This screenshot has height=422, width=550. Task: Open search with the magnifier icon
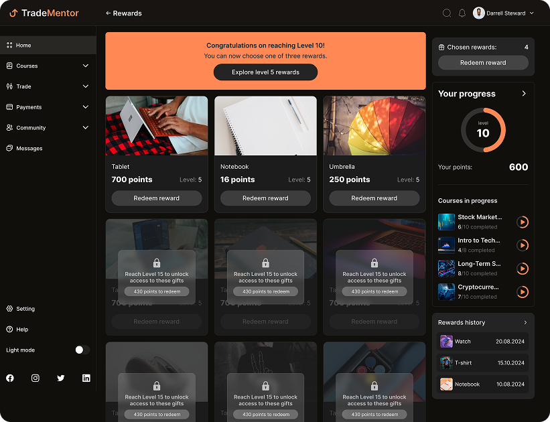[x=447, y=13]
